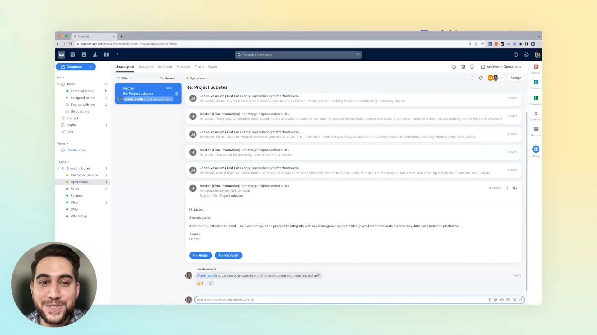Switch to the Snoozed tab
This screenshot has height=335, width=597.
pos(183,67)
